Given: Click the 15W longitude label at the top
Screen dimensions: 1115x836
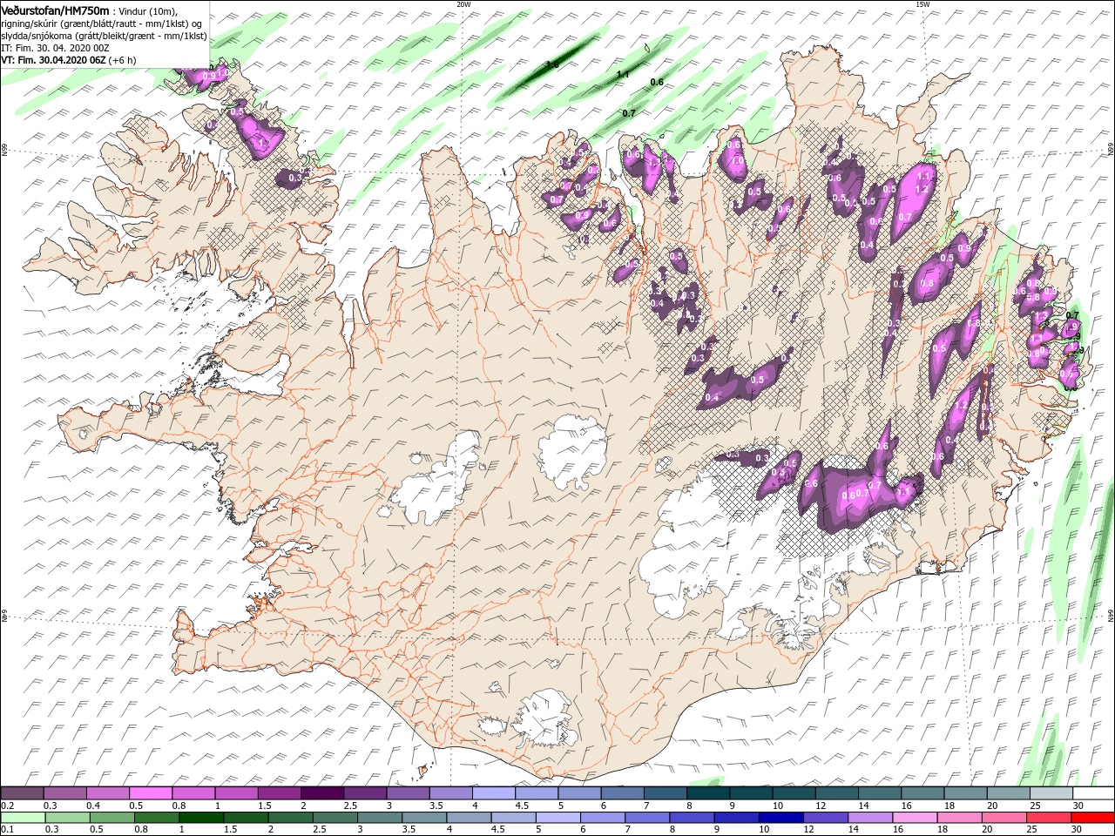Looking at the screenshot, I should click(922, 4).
